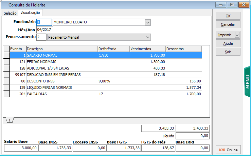Image resolution: width=251 pixels, height=156 pixels.
Task: Expand the Imprimir dropdown arrow
Action: (237, 35)
